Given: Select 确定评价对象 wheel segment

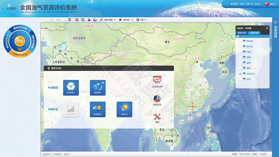Looking at the screenshot, I should pyautogui.click(x=20, y=28).
